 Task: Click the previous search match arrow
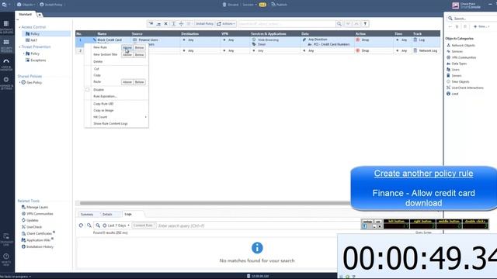356,24
